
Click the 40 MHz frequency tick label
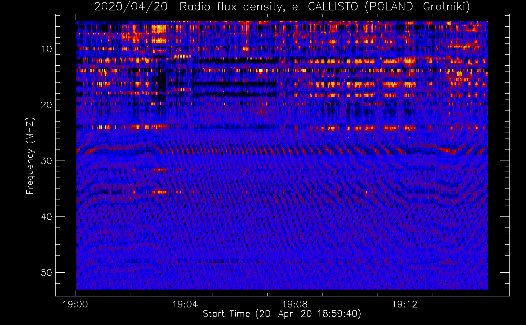click(x=46, y=217)
